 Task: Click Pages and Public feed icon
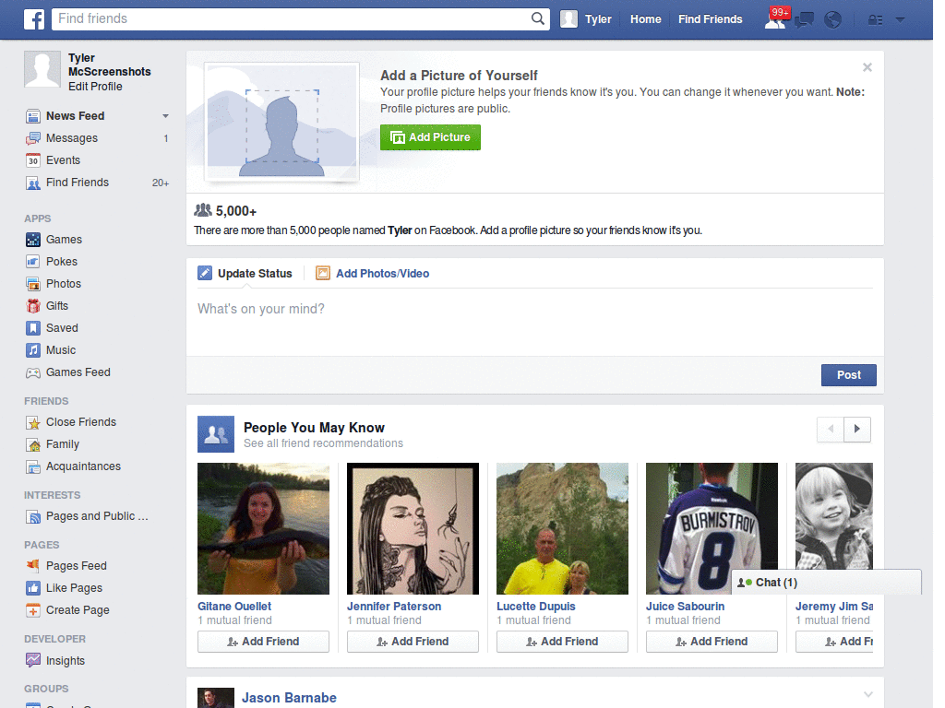tap(33, 516)
